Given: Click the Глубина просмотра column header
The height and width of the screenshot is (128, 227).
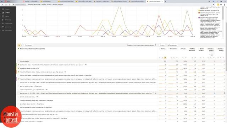Looking at the screenshot, I should pyautogui.click(x=192, y=49).
